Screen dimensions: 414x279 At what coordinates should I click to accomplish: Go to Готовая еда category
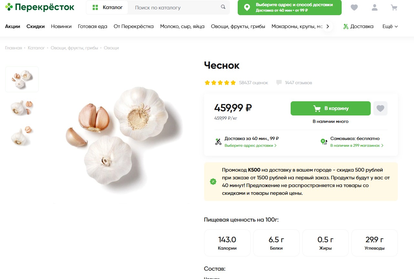[93, 26]
